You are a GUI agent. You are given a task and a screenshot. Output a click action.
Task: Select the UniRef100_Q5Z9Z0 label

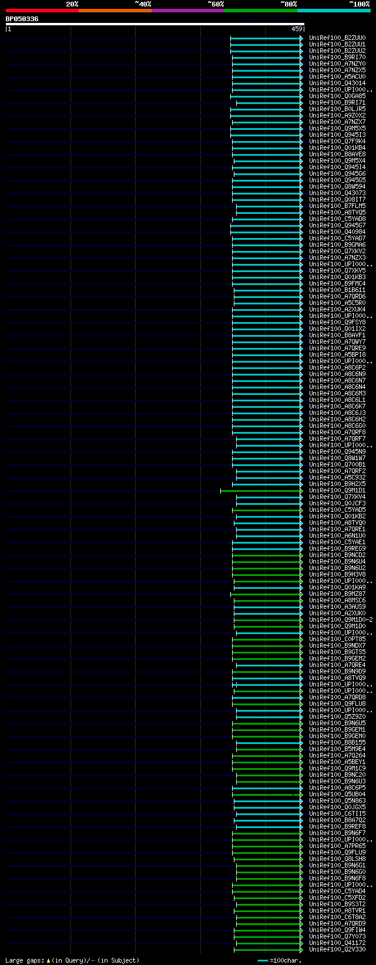(x=337, y=717)
